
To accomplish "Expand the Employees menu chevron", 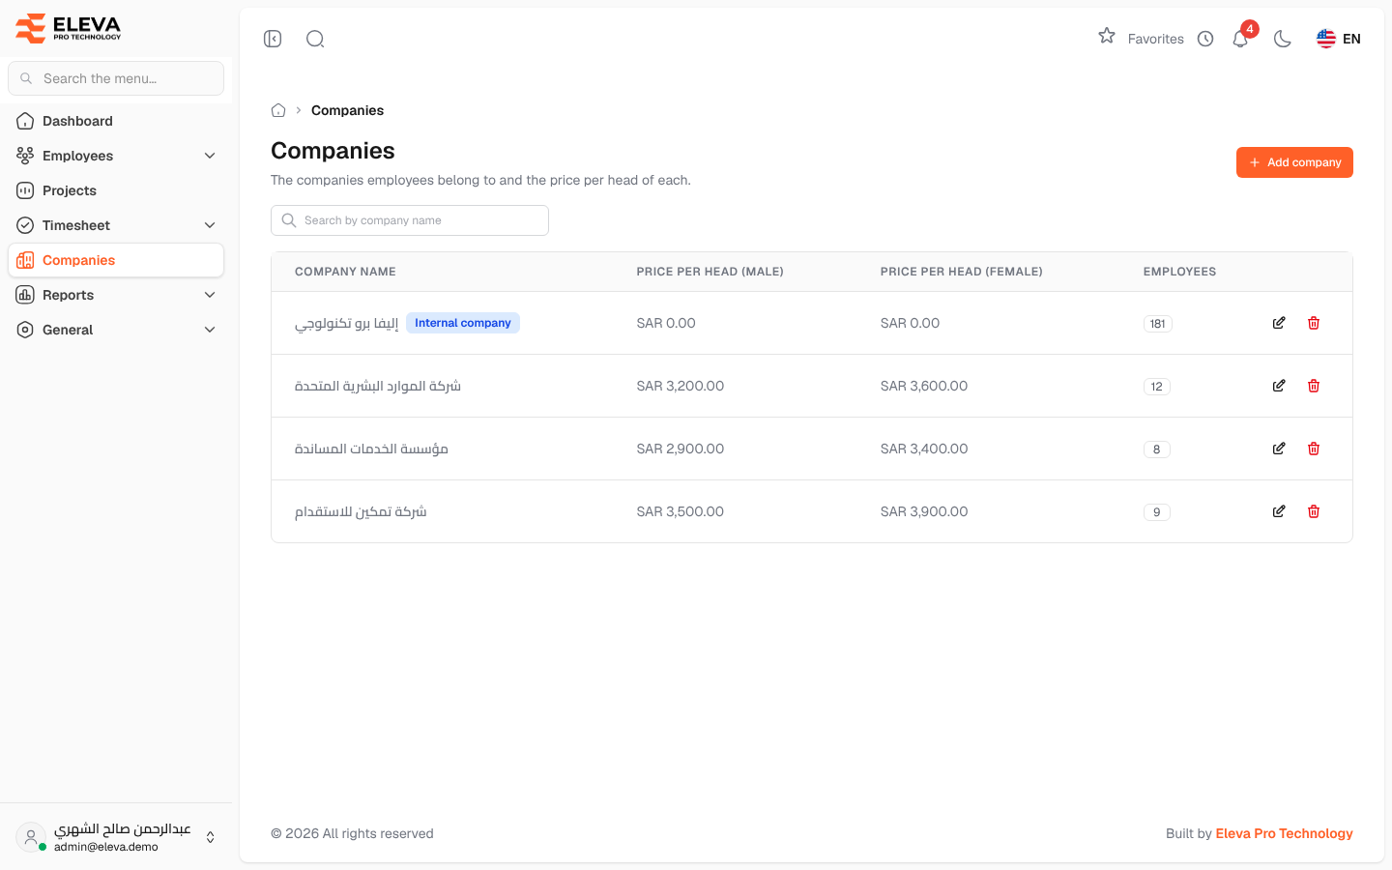I will 210,156.
